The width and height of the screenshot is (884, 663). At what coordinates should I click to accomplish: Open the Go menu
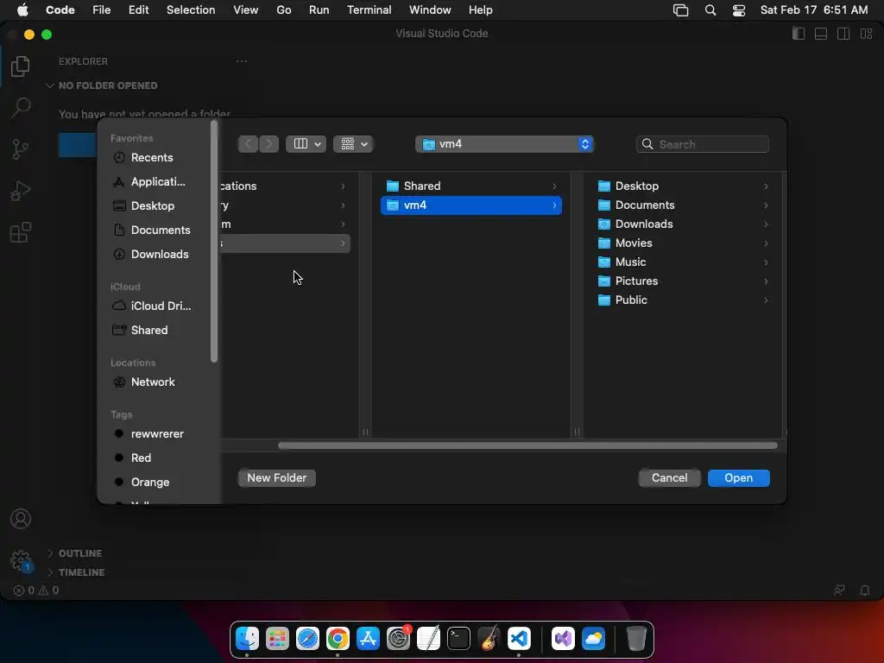coord(283,10)
